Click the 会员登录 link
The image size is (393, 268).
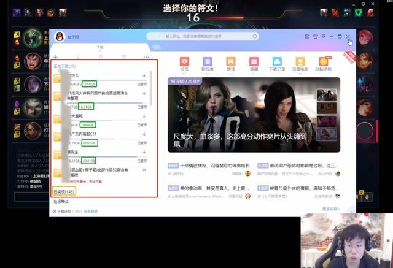coord(91,212)
